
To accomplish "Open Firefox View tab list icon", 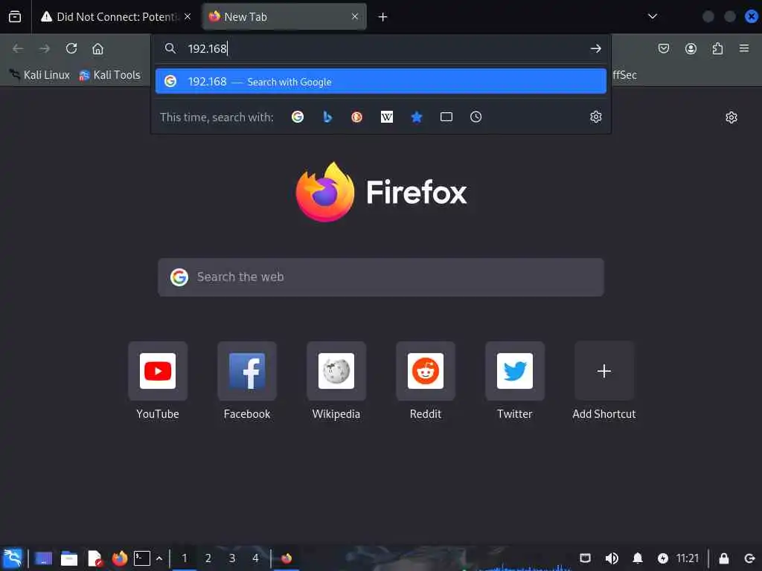I will tap(15, 17).
